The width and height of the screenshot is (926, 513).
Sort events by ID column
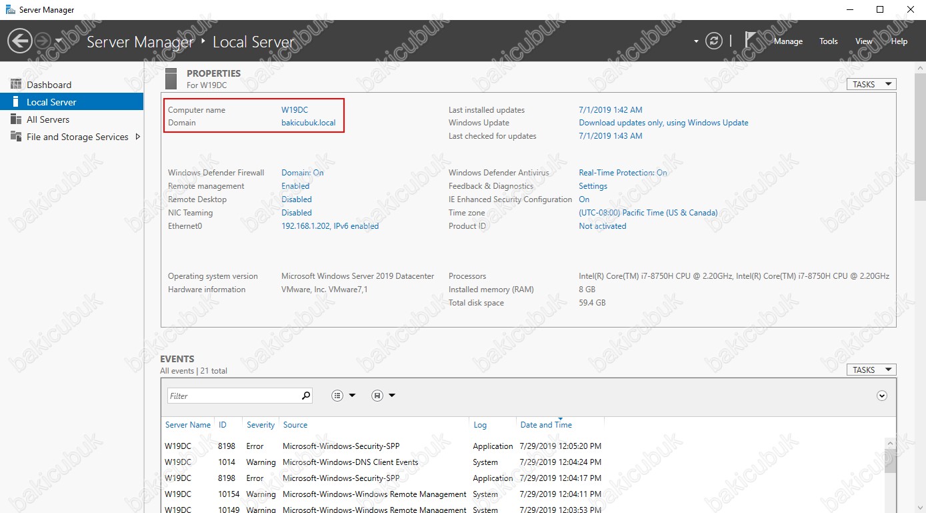(x=223, y=425)
